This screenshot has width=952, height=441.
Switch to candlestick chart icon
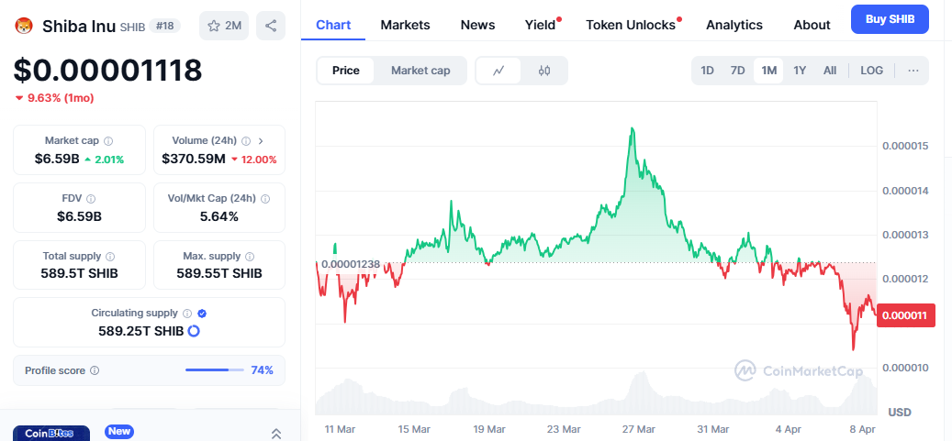[544, 71]
